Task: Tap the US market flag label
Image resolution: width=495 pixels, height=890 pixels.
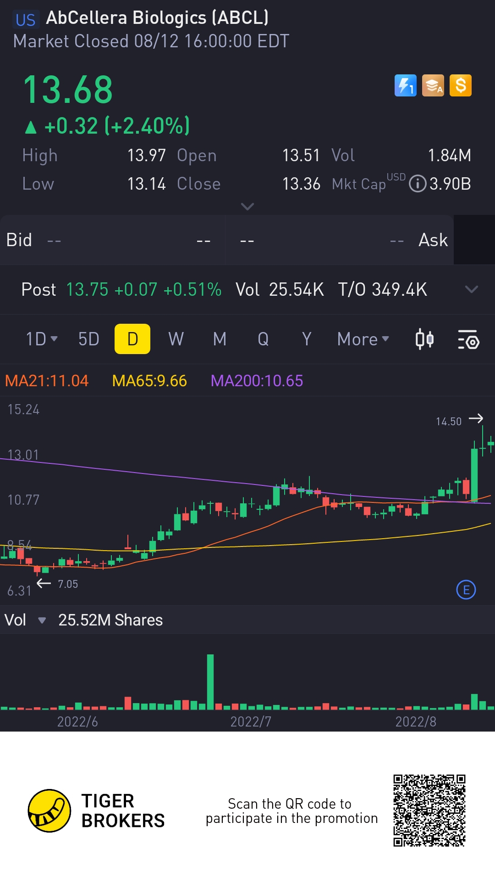Action: tap(25, 20)
